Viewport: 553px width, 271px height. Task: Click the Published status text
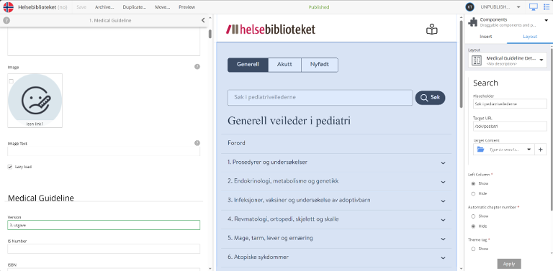pos(319,7)
